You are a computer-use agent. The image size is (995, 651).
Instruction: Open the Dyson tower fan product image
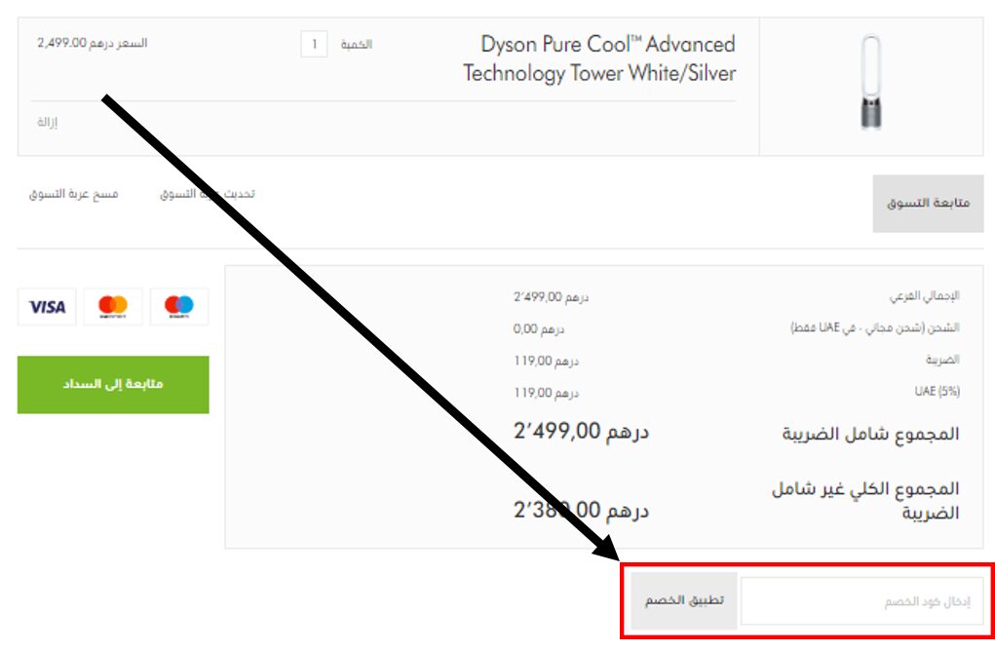[873, 78]
